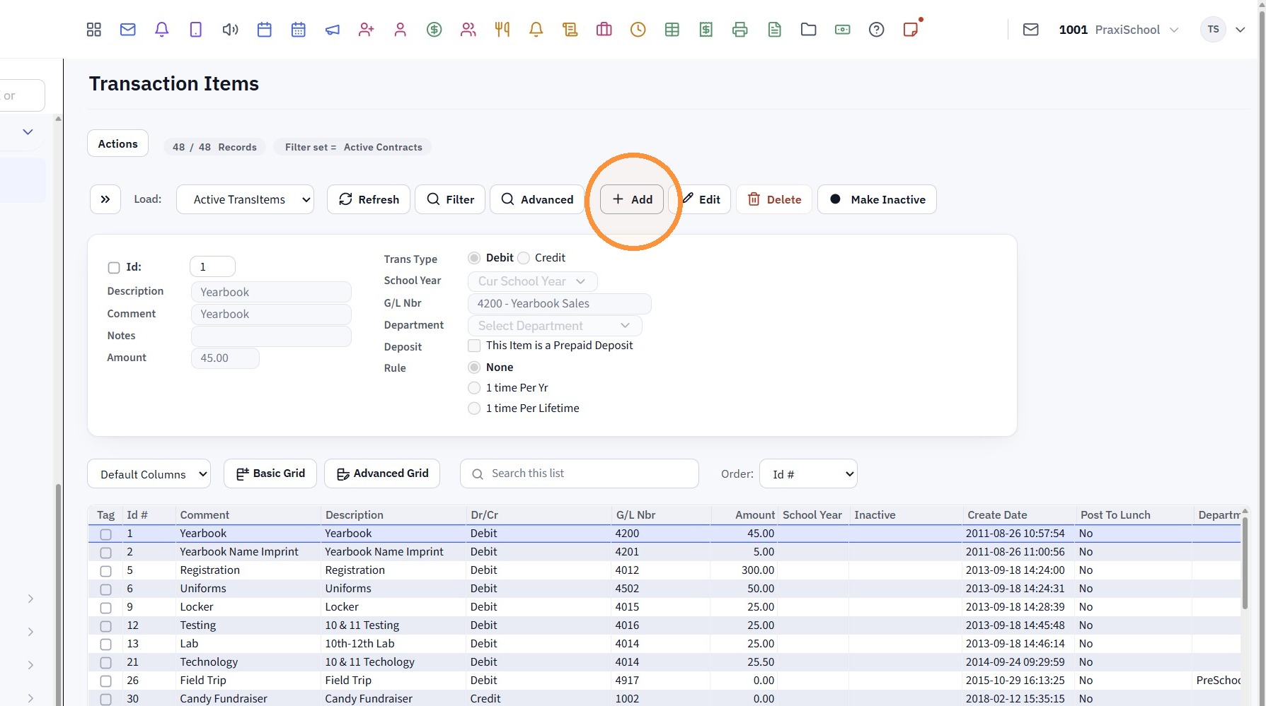The image size is (1266, 706).
Task: Collapse the sidebar section with down chevron
Action: point(28,132)
